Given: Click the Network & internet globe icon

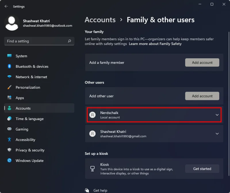Looking at the screenshot, I should click(x=9, y=77).
